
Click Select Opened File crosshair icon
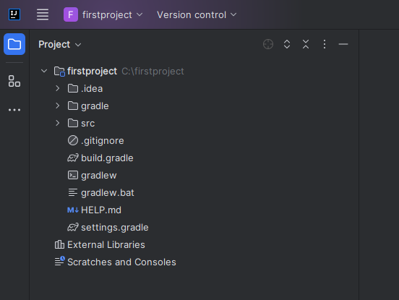(x=268, y=44)
